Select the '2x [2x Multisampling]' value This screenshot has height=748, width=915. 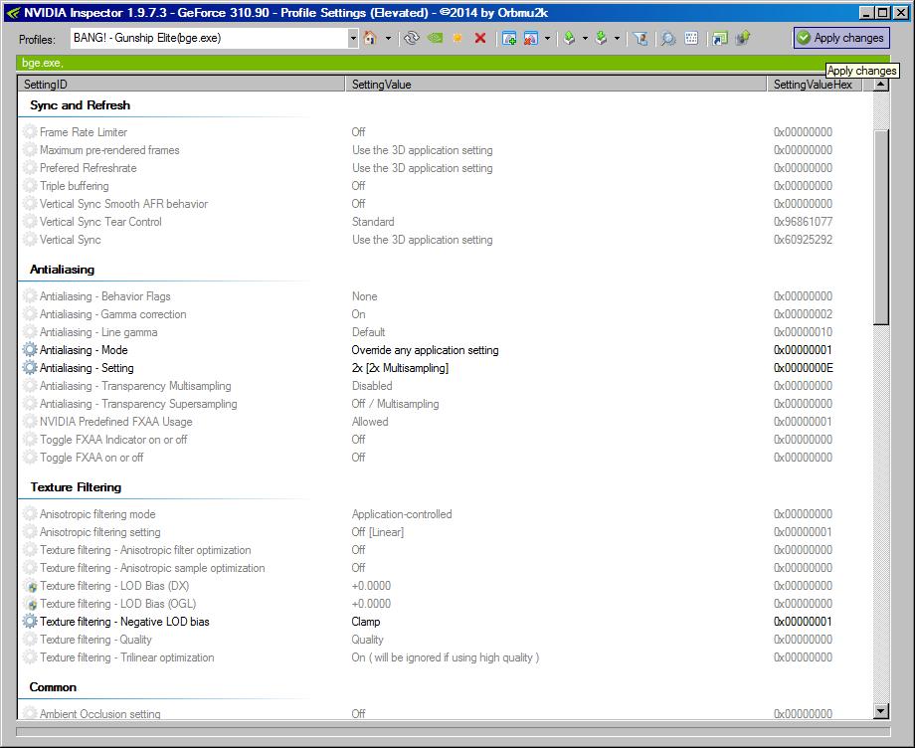click(x=400, y=368)
